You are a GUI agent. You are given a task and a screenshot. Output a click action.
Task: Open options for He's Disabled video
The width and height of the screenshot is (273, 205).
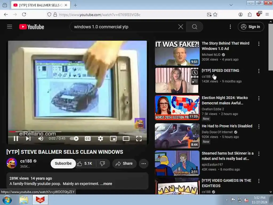[x=259, y=126]
